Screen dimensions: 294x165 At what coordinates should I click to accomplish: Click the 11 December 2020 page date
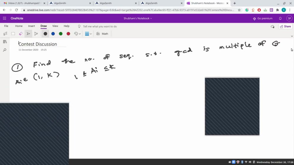(28, 50)
